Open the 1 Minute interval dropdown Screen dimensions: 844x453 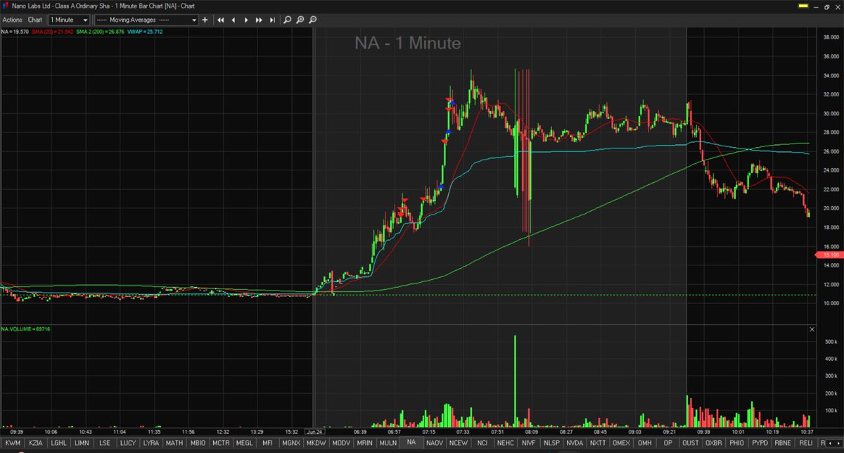pos(70,20)
